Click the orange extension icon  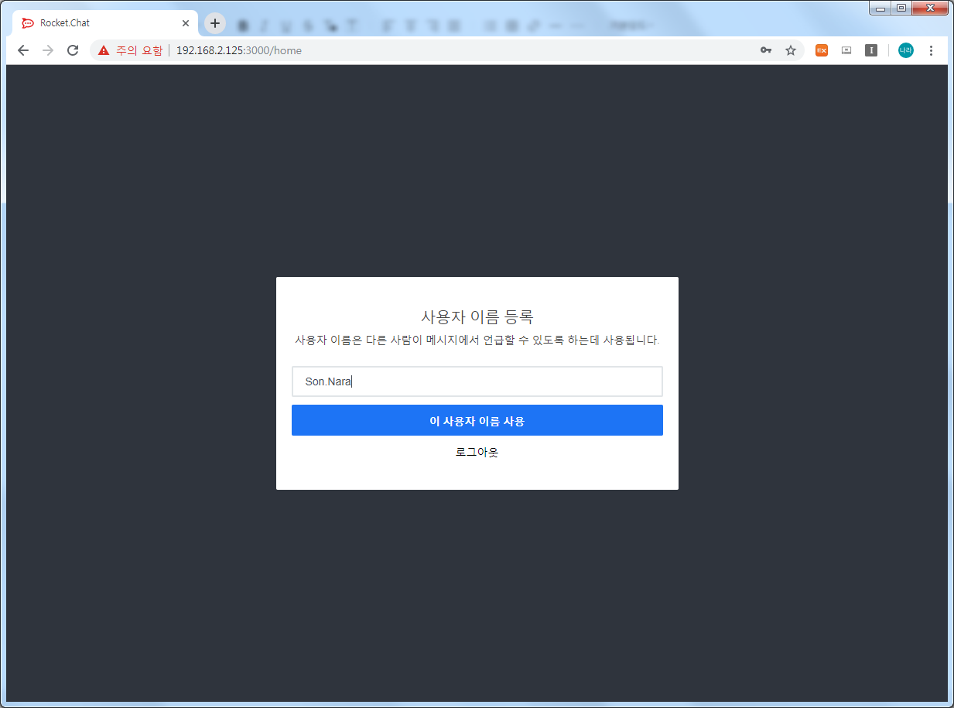coord(822,50)
